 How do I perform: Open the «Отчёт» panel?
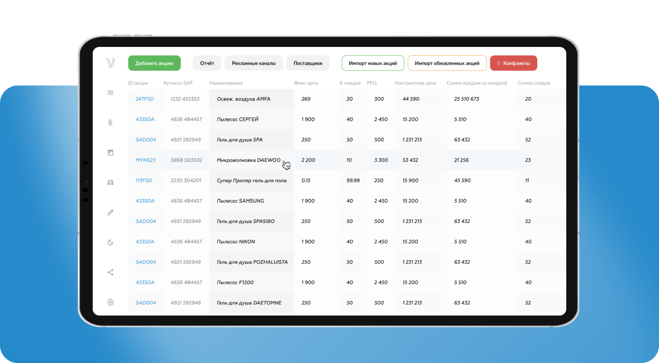pos(207,63)
